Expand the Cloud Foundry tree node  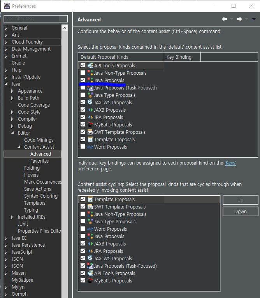(x=6, y=42)
